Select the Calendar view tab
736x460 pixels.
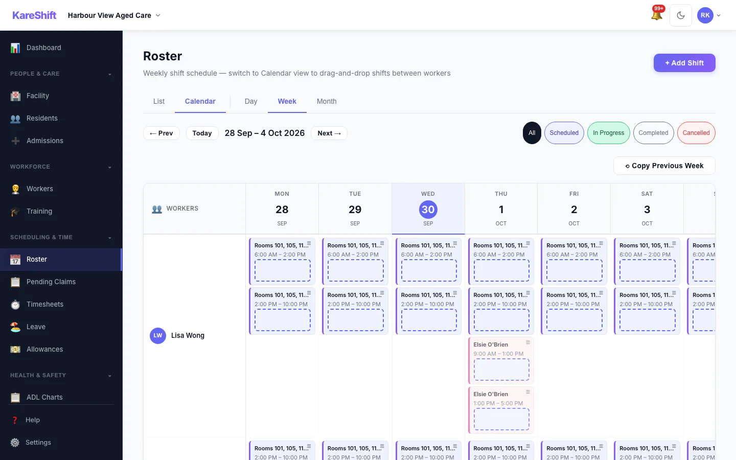pos(200,102)
